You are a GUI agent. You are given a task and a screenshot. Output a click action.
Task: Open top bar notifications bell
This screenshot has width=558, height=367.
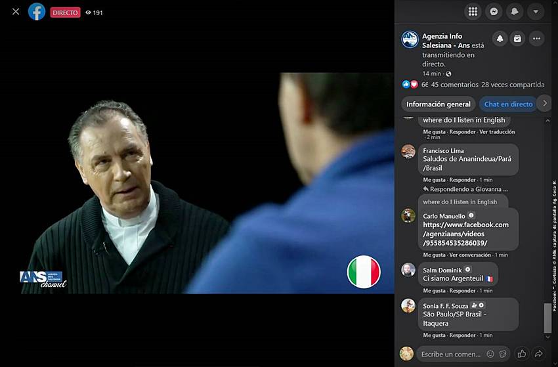tap(515, 12)
